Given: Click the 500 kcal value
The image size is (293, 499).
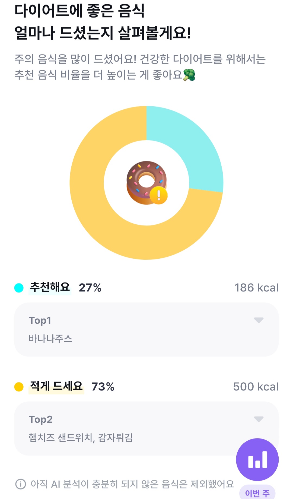Looking at the screenshot, I should tap(256, 387).
